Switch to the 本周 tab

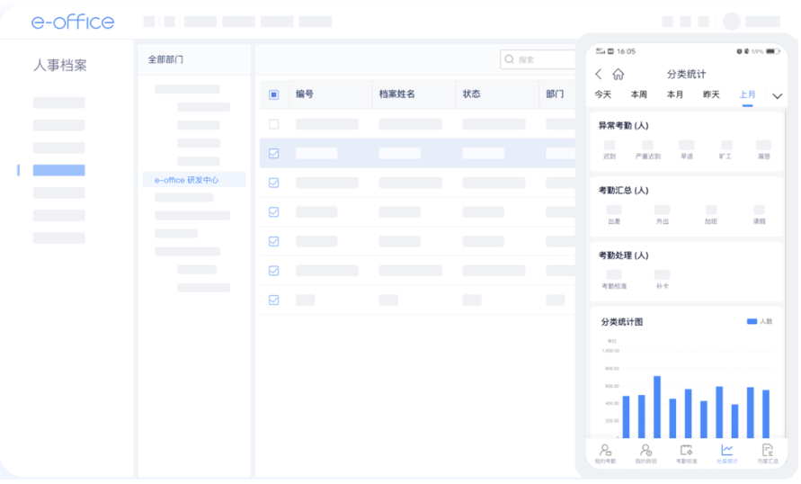click(x=638, y=94)
